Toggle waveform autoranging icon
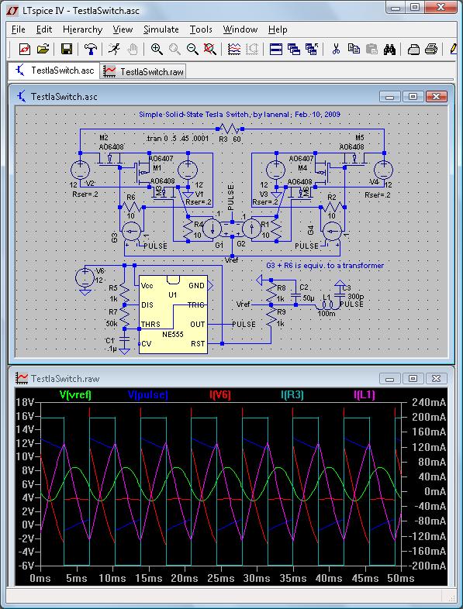463x609 pixels. (234, 49)
